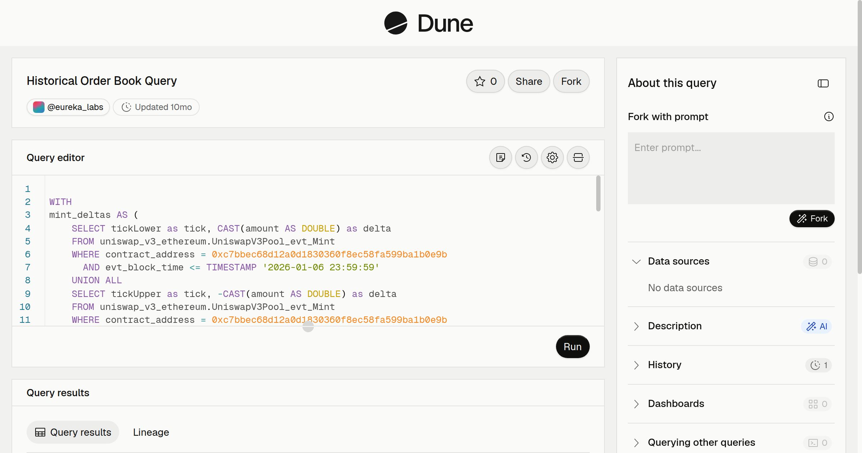
Task: Expand the Dashboards section
Action: pos(636,404)
